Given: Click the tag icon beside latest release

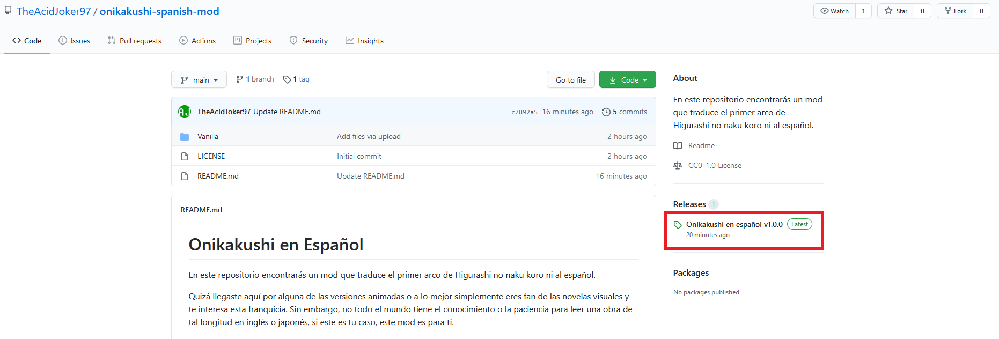Looking at the screenshot, I should click(x=678, y=225).
